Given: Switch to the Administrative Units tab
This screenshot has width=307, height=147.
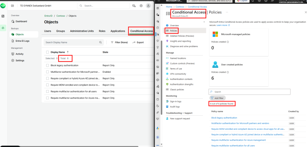Looking at the screenshot, I should point(82,31).
